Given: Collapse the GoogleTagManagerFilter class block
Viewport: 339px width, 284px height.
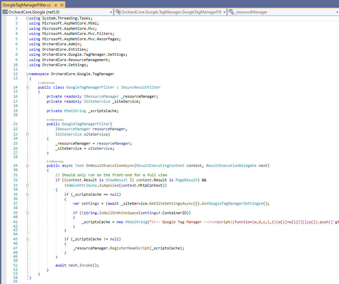Looking at the screenshot, I should click(28, 88).
